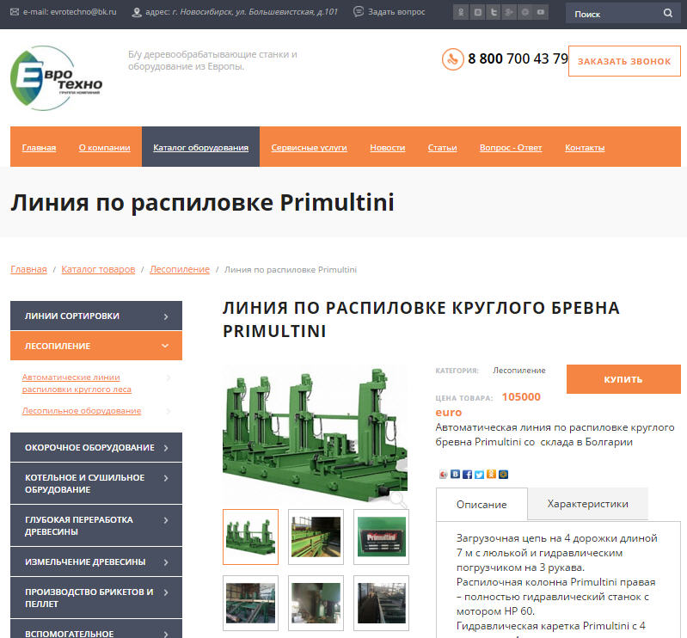Expand the ГЛУБОКАЯ ПЕРЕРАБОТКА ДРЕВЕСИНЫ chevron
This screenshot has height=638, width=687.
pos(166,520)
